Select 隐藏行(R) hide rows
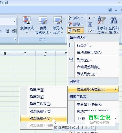 click(x=44, y=90)
